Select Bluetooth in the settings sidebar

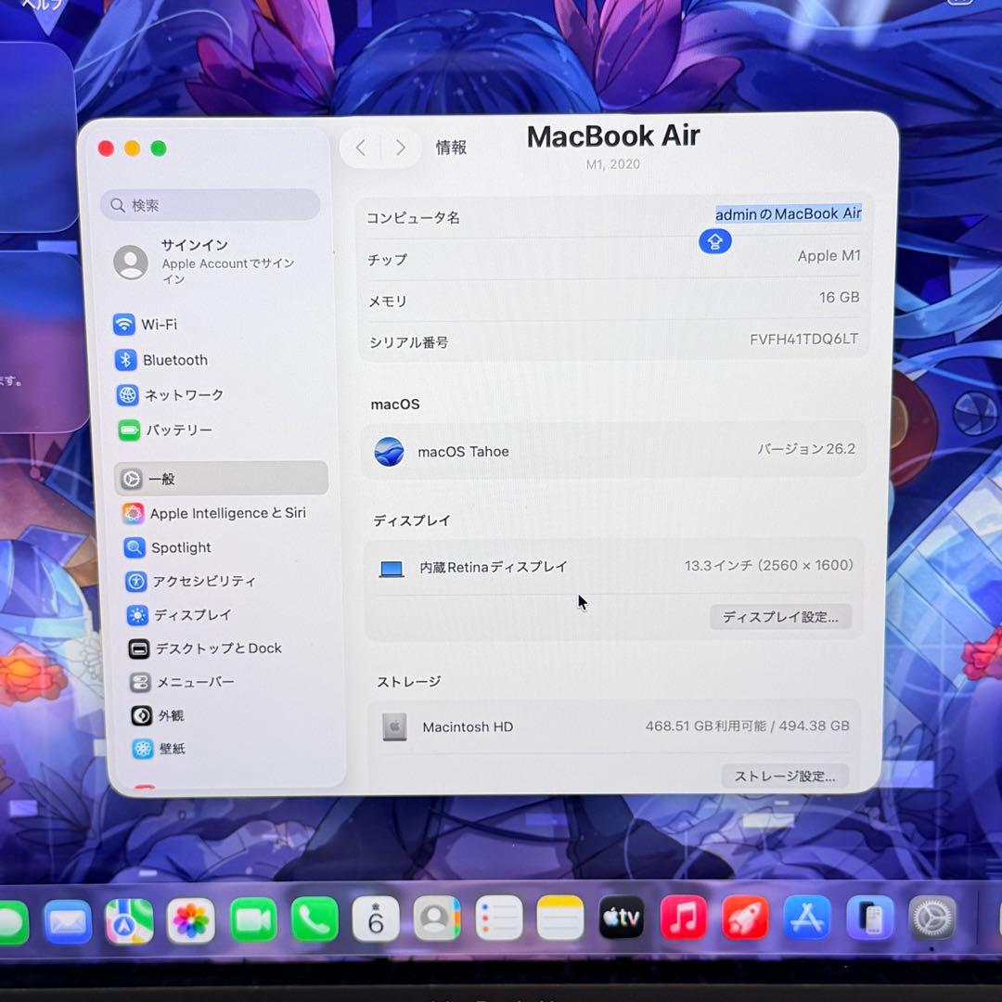(176, 360)
